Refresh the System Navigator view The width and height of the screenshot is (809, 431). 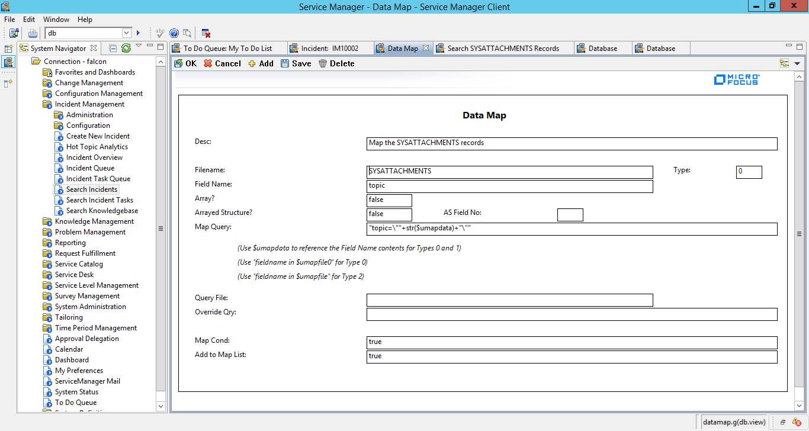(127, 47)
